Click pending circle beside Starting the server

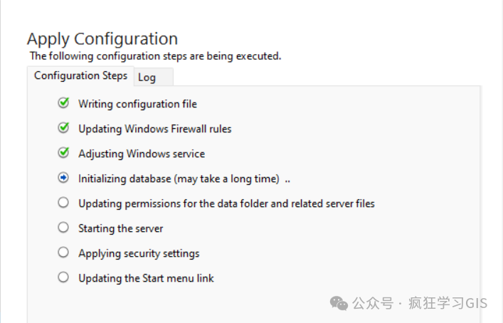pyautogui.click(x=63, y=228)
